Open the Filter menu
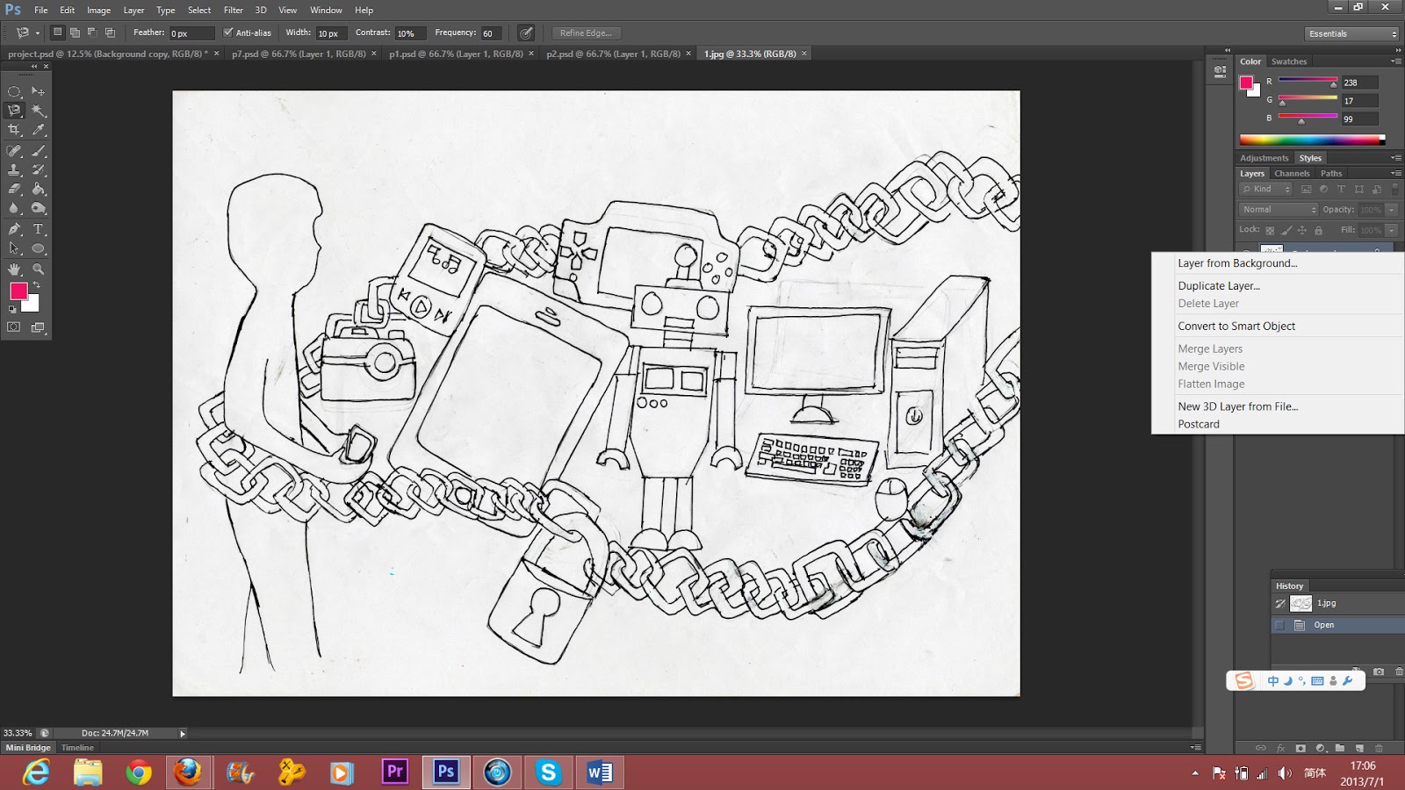 point(233,10)
